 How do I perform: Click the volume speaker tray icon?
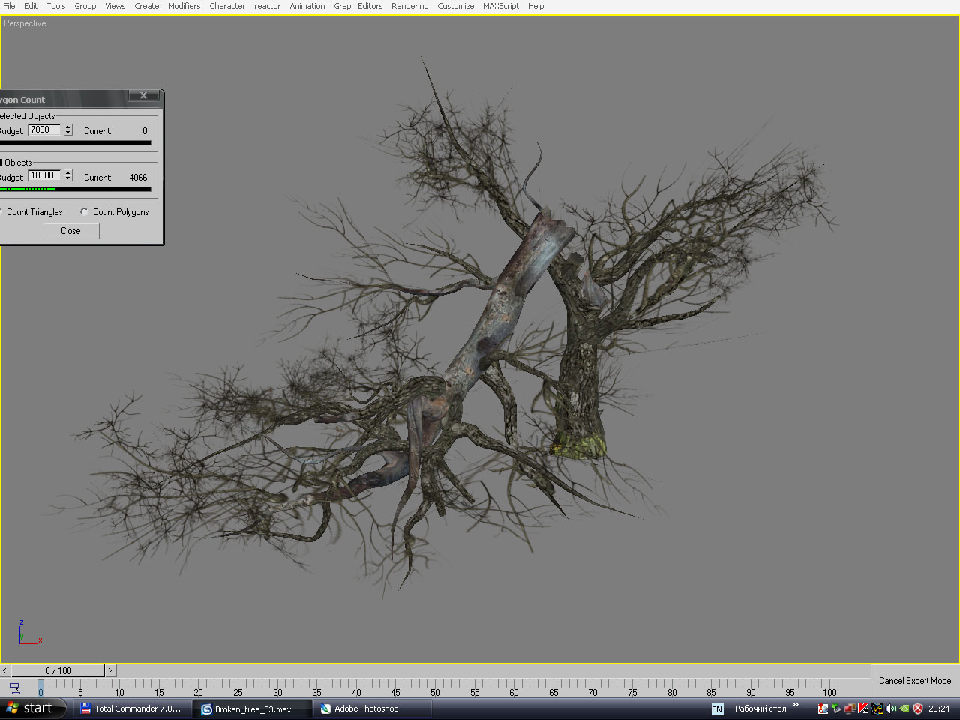pyautogui.click(x=891, y=709)
